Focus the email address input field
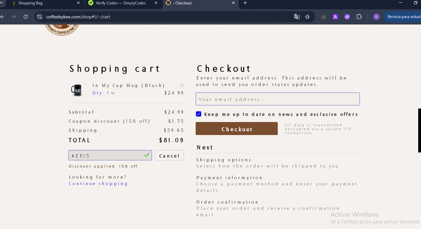The width and height of the screenshot is (421, 229). 278,99
